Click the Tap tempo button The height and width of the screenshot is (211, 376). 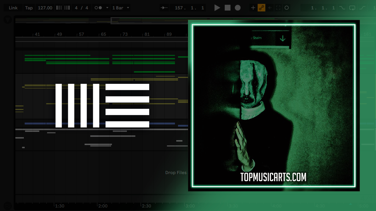coord(29,8)
